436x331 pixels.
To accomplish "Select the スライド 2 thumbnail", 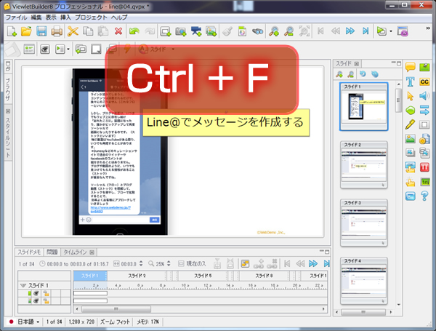I will pos(363,160).
